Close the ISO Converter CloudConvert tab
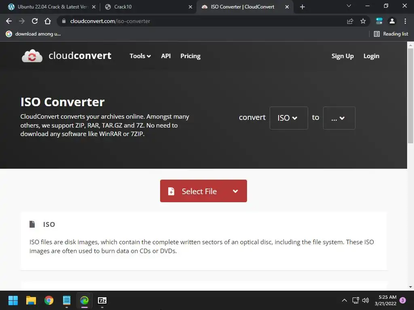414x310 pixels. click(x=287, y=7)
